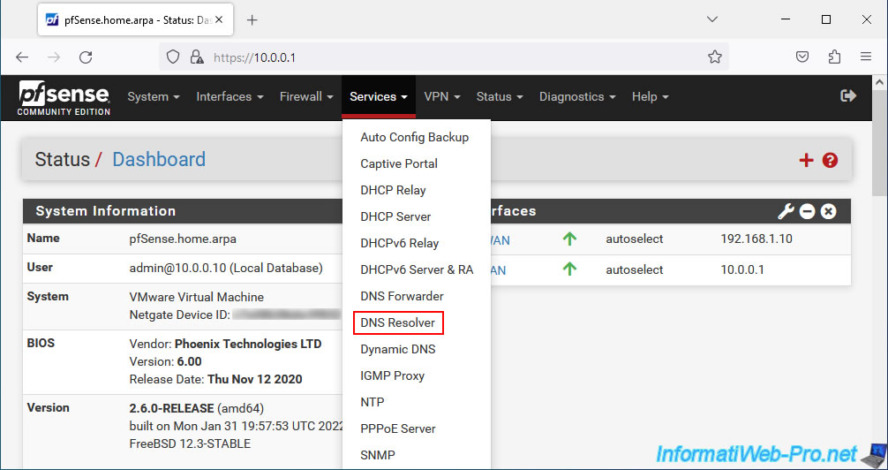Expand the System menu
Image resolution: width=888 pixels, height=470 pixels.
point(154,97)
